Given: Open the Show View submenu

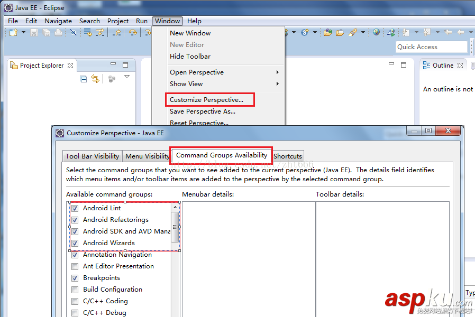Looking at the screenshot, I should point(186,83).
